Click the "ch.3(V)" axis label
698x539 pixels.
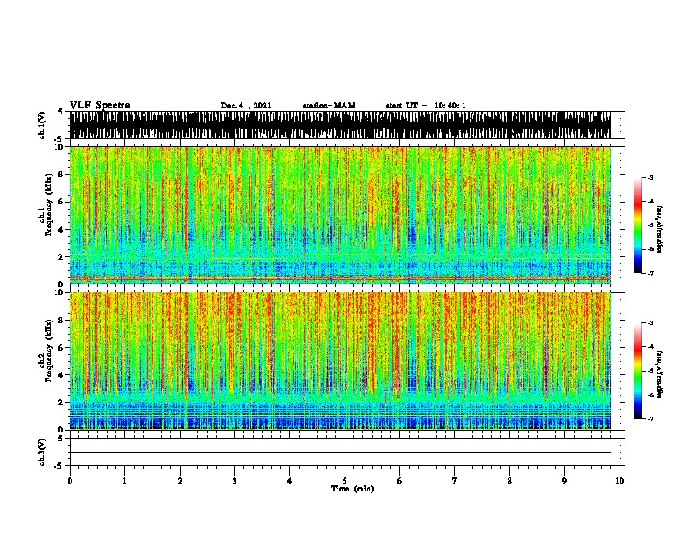point(42,452)
